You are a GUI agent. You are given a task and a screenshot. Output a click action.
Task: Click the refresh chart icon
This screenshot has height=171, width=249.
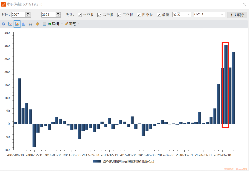coord(3,24)
